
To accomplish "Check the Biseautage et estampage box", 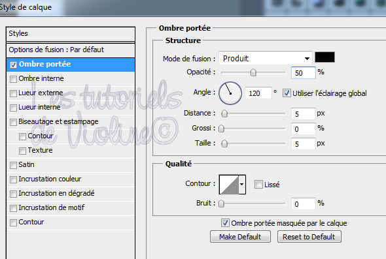I will click(x=13, y=122).
